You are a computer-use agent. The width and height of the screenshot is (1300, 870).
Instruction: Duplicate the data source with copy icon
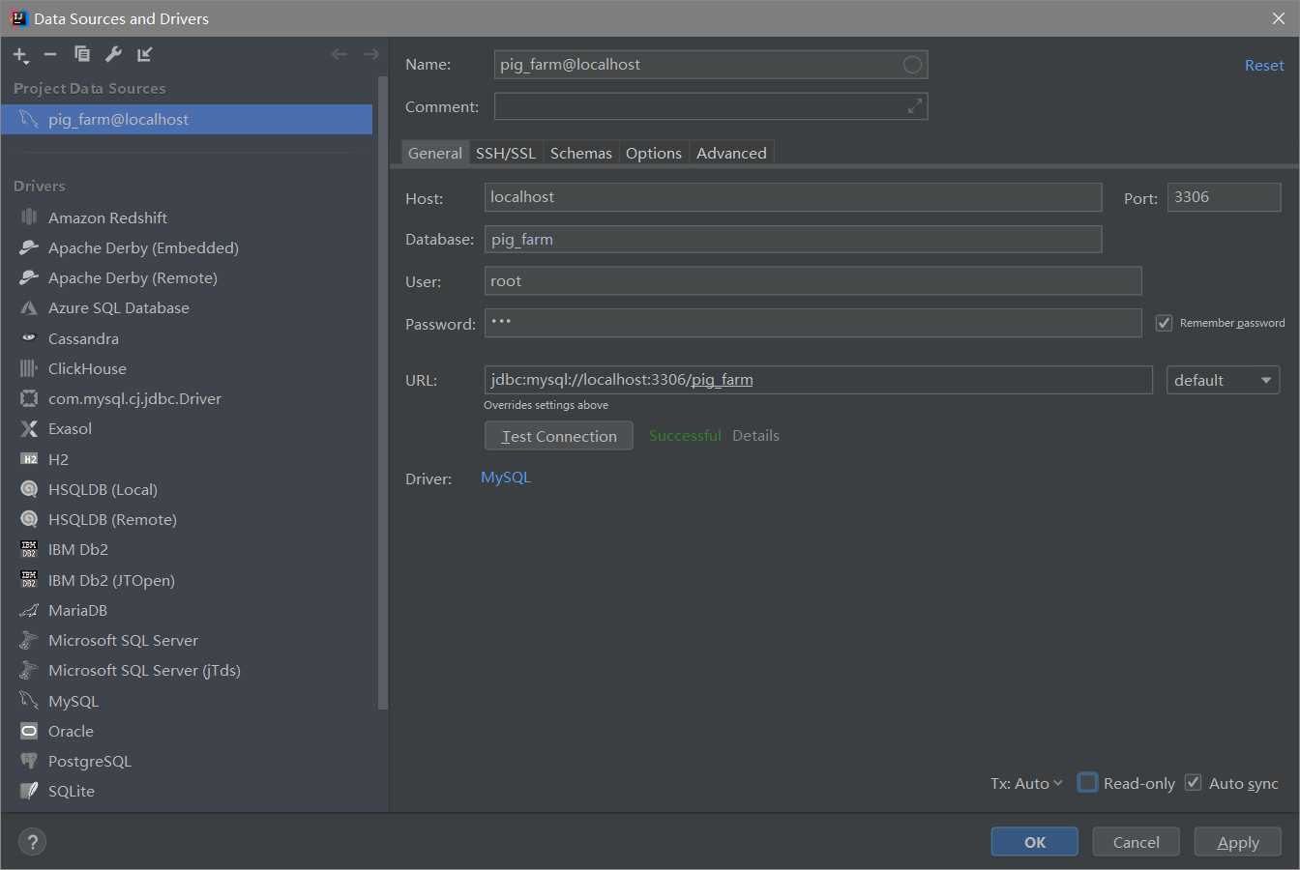(x=82, y=54)
